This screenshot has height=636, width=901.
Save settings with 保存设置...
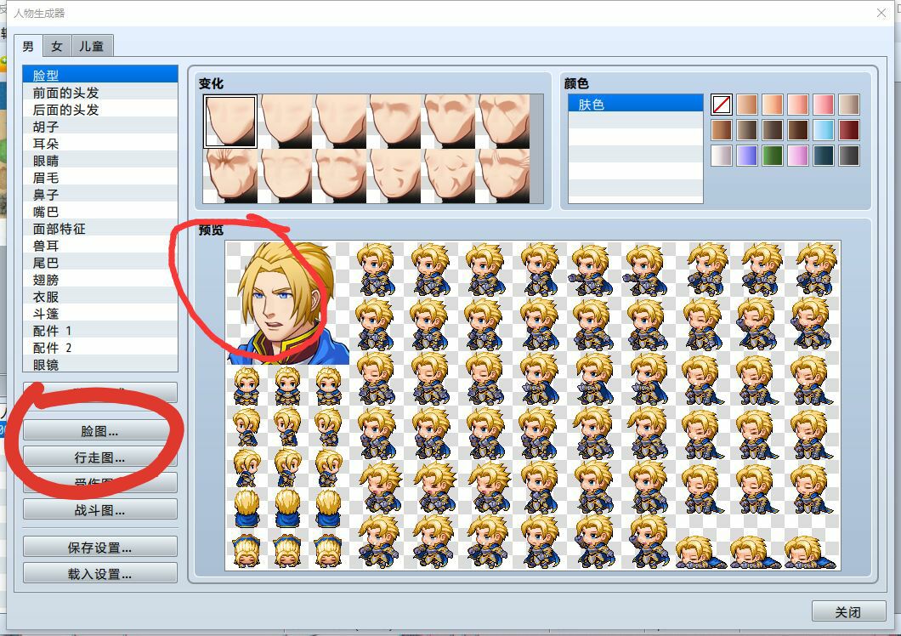click(x=99, y=548)
